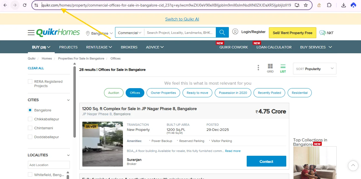Open the SORT Popularity dropdown

tap(314, 68)
